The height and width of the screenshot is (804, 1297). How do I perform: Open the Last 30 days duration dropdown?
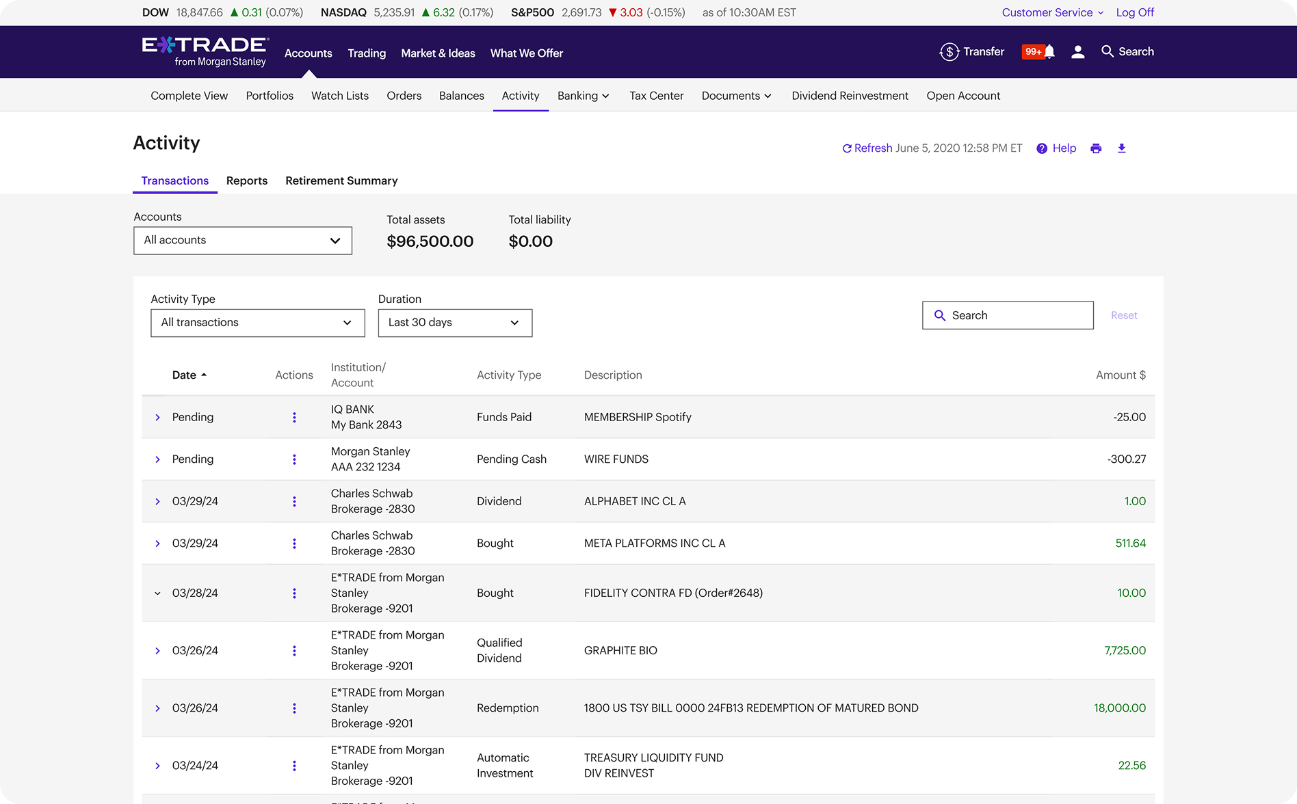click(x=455, y=323)
